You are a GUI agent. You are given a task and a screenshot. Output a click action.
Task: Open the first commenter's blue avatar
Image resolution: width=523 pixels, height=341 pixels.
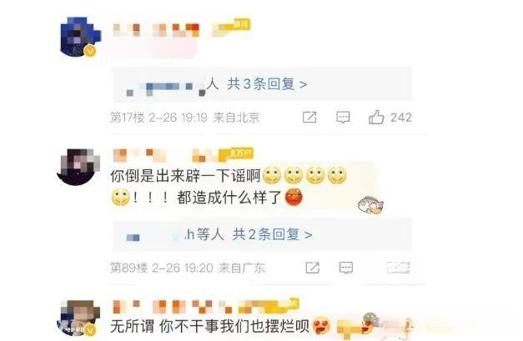pos(79,37)
